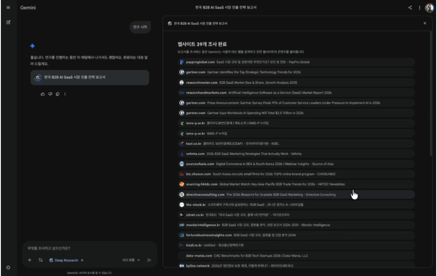Open the settings gear in the sidebar
This screenshot has width=437, height=276.
pyautogui.click(x=8, y=267)
